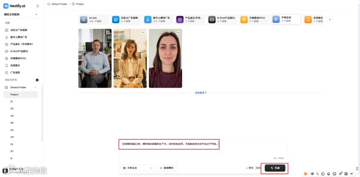Open the input method emoji panel
Image resolution: width=360 pixels, height=177 pixels.
[323, 174]
